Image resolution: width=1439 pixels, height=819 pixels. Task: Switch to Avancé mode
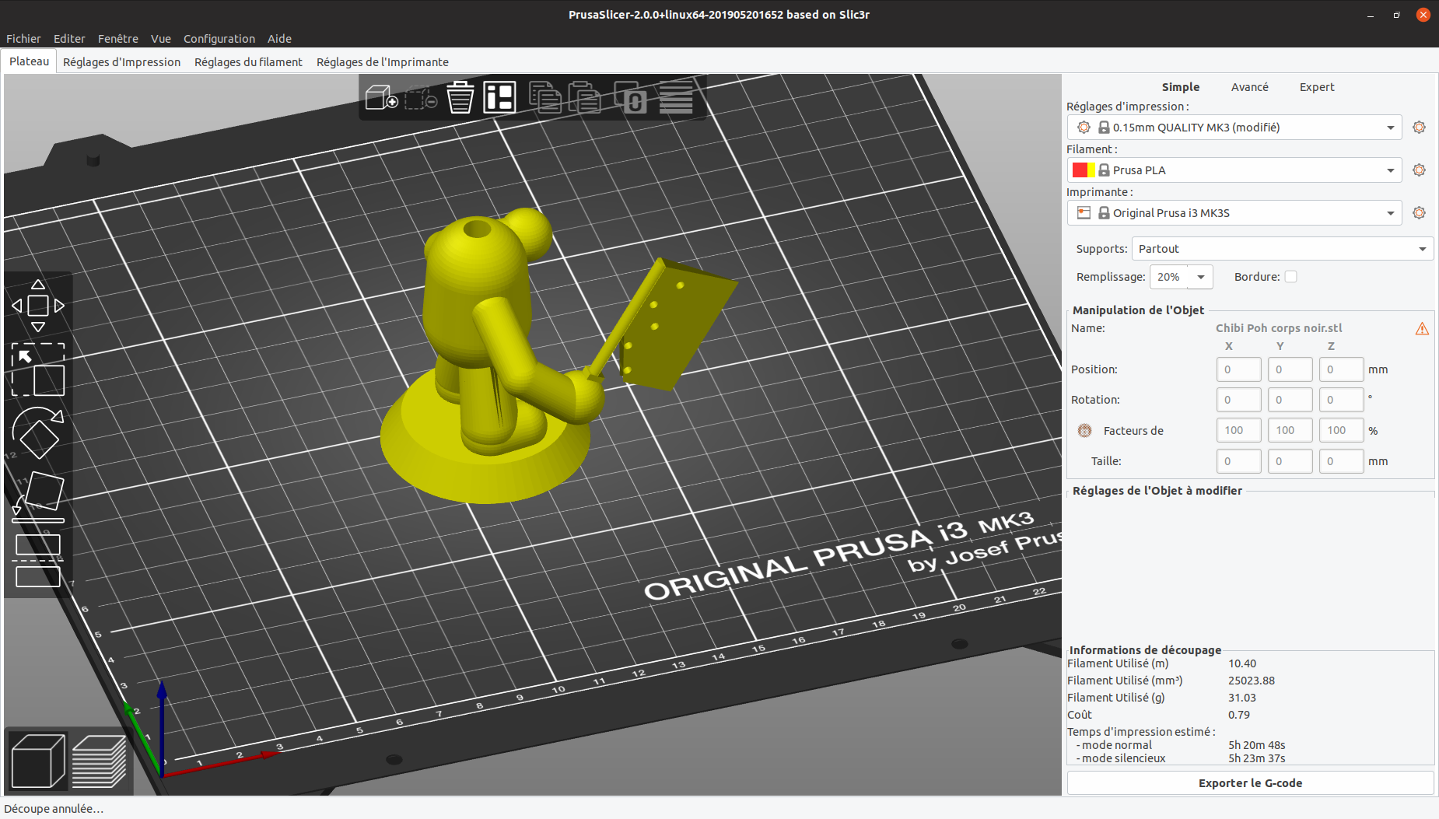[1249, 86]
